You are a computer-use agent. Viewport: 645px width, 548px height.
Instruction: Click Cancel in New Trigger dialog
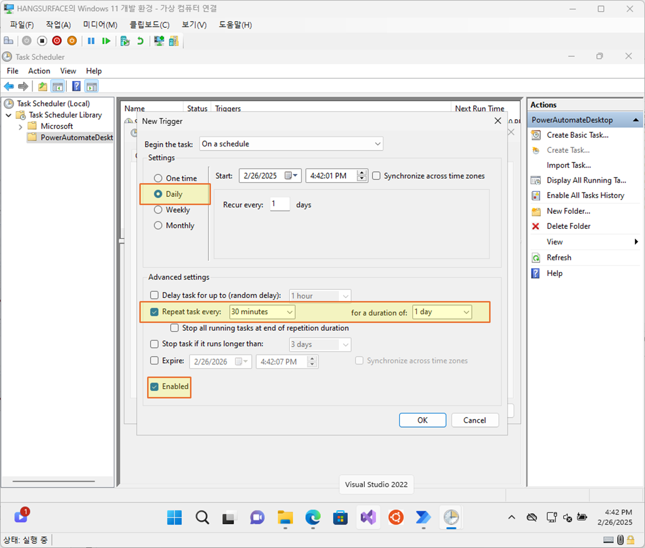pos(474,420)
